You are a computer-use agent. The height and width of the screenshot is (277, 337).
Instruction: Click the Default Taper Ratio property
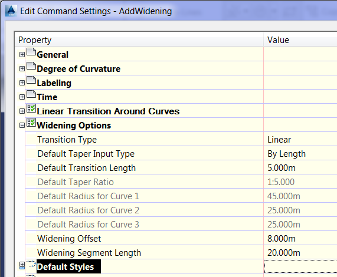click(x=76, y=182)
